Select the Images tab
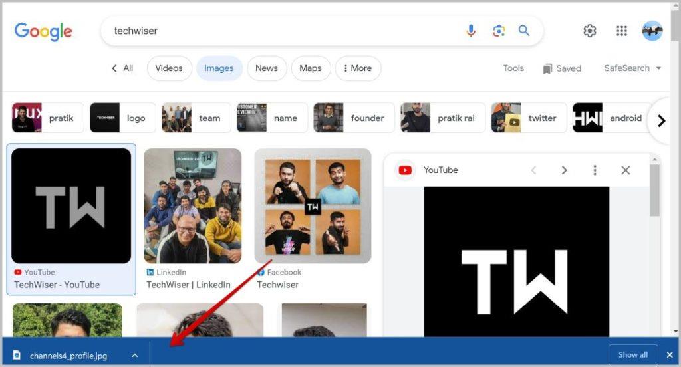Viewport: 681px width, 367px height. (219, 68)
